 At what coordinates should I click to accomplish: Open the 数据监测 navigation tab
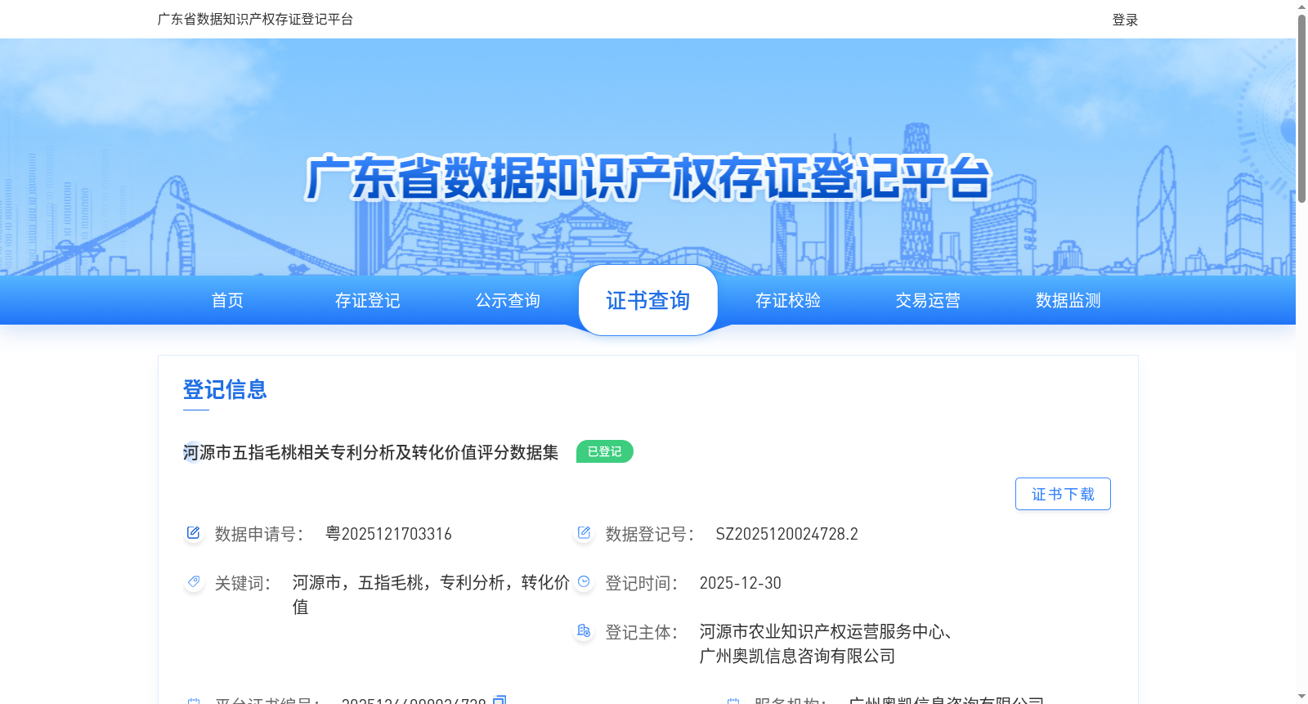point(1068,300)
